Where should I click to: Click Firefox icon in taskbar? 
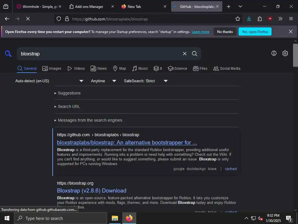point(129,218)
